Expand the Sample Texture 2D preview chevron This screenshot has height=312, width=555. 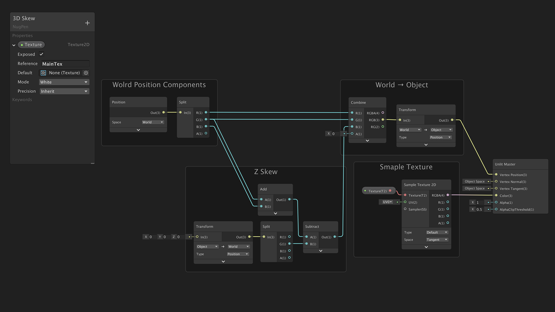[426, 247]
